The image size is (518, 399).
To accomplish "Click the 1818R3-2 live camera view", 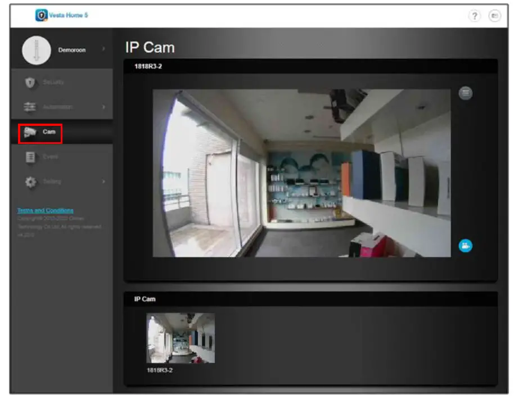I will coord(301,173).
